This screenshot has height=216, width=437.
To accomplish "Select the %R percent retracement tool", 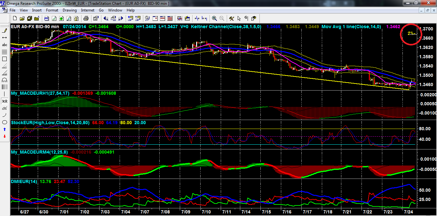I will (x=4, y=101).
